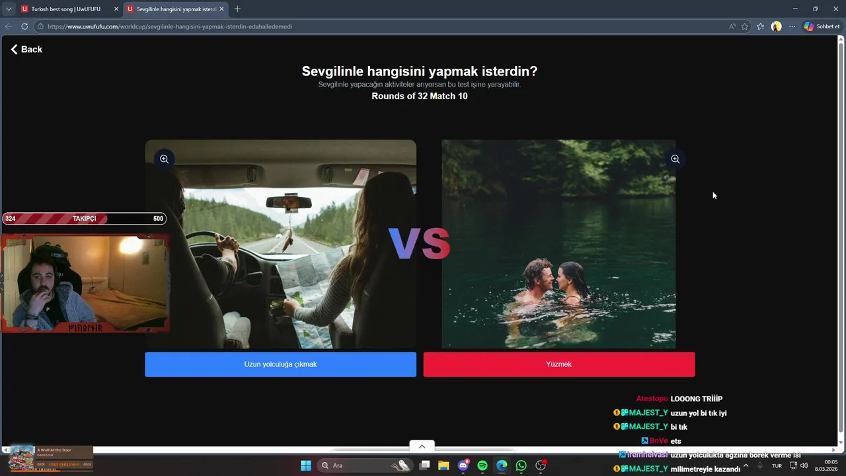Open Spotify from the taskbar
Image resolution: width=846 pixels, height=476 pixels.
click(x=482, y=465)
